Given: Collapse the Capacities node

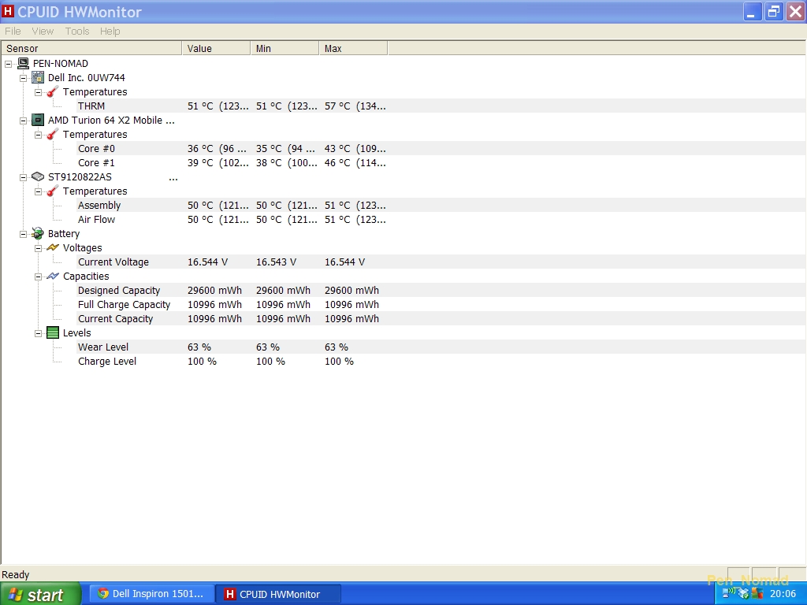Looking at the screenshot, I should point(38,277).
